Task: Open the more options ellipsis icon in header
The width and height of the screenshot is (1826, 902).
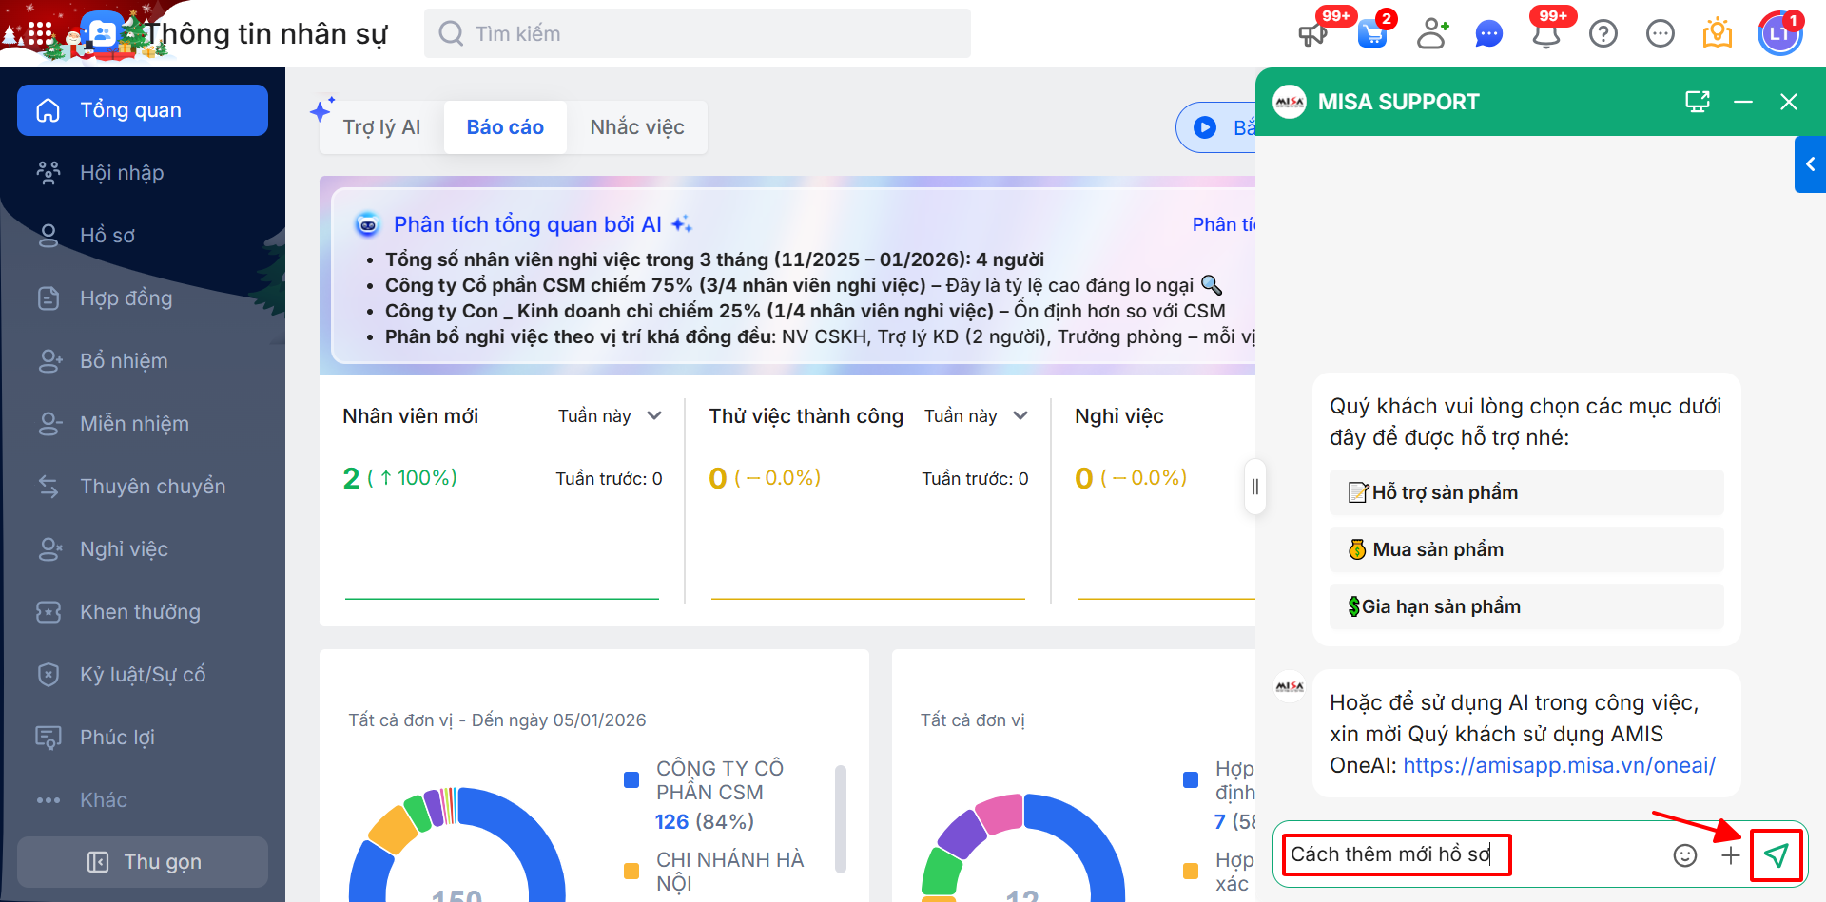Action: (x=1661, y=34)
